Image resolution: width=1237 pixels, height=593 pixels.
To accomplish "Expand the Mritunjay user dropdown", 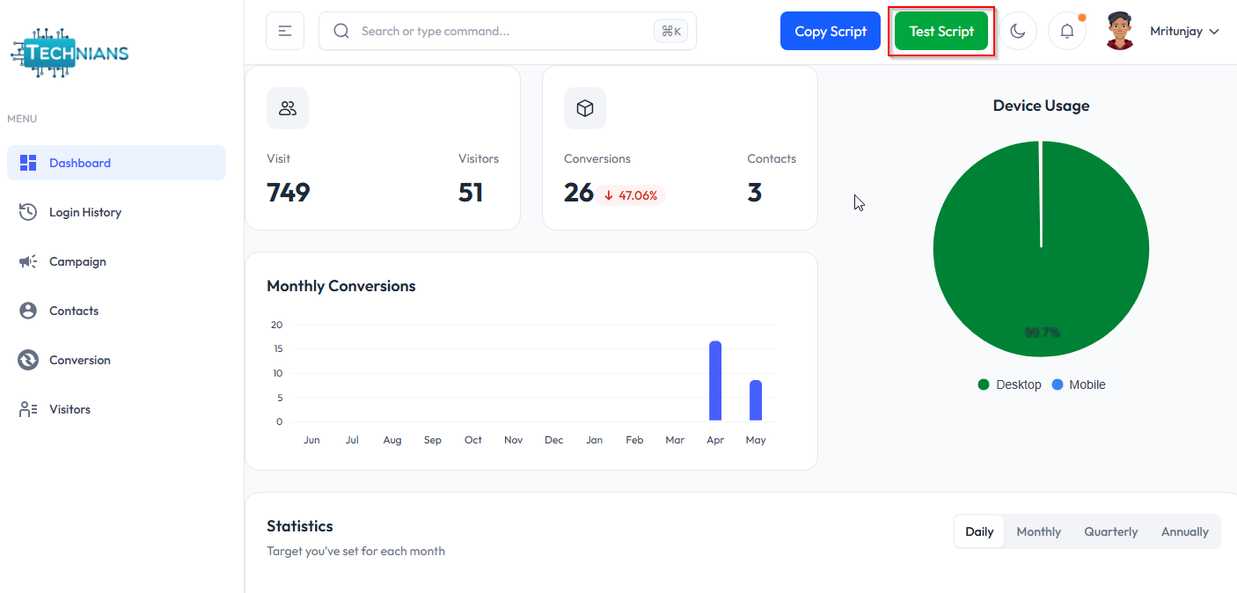I will [1184, 31].
